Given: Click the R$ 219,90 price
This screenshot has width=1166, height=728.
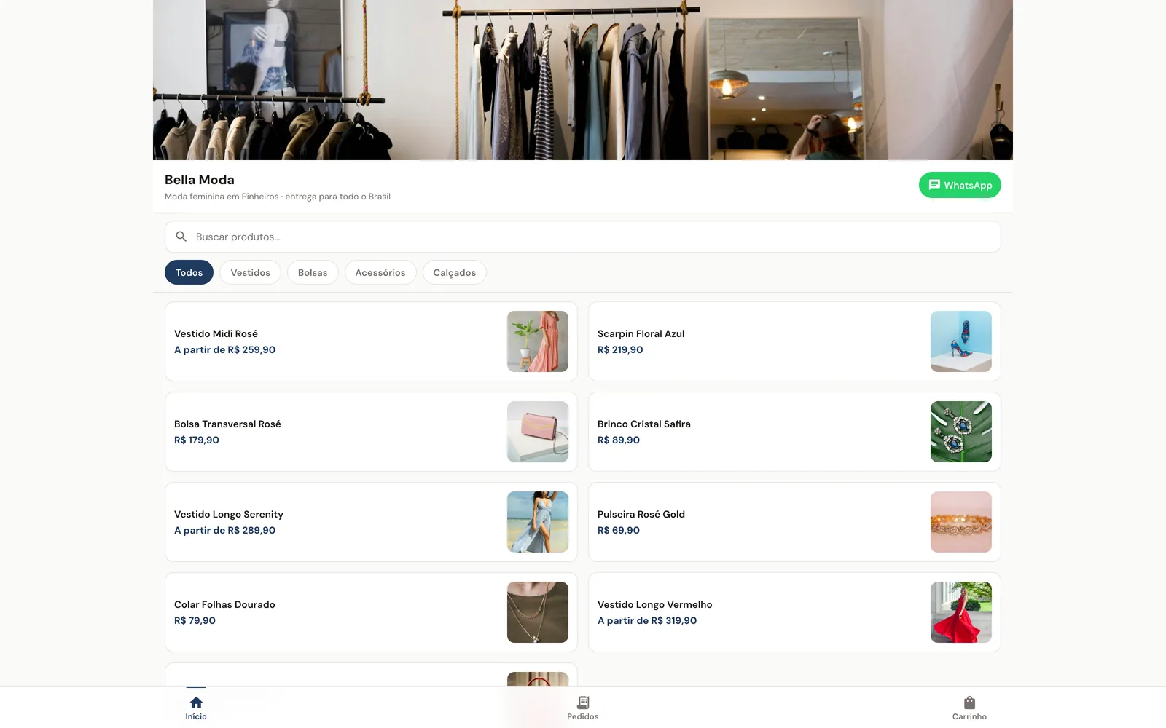Looking at the screenshot, I should [620, 349].
